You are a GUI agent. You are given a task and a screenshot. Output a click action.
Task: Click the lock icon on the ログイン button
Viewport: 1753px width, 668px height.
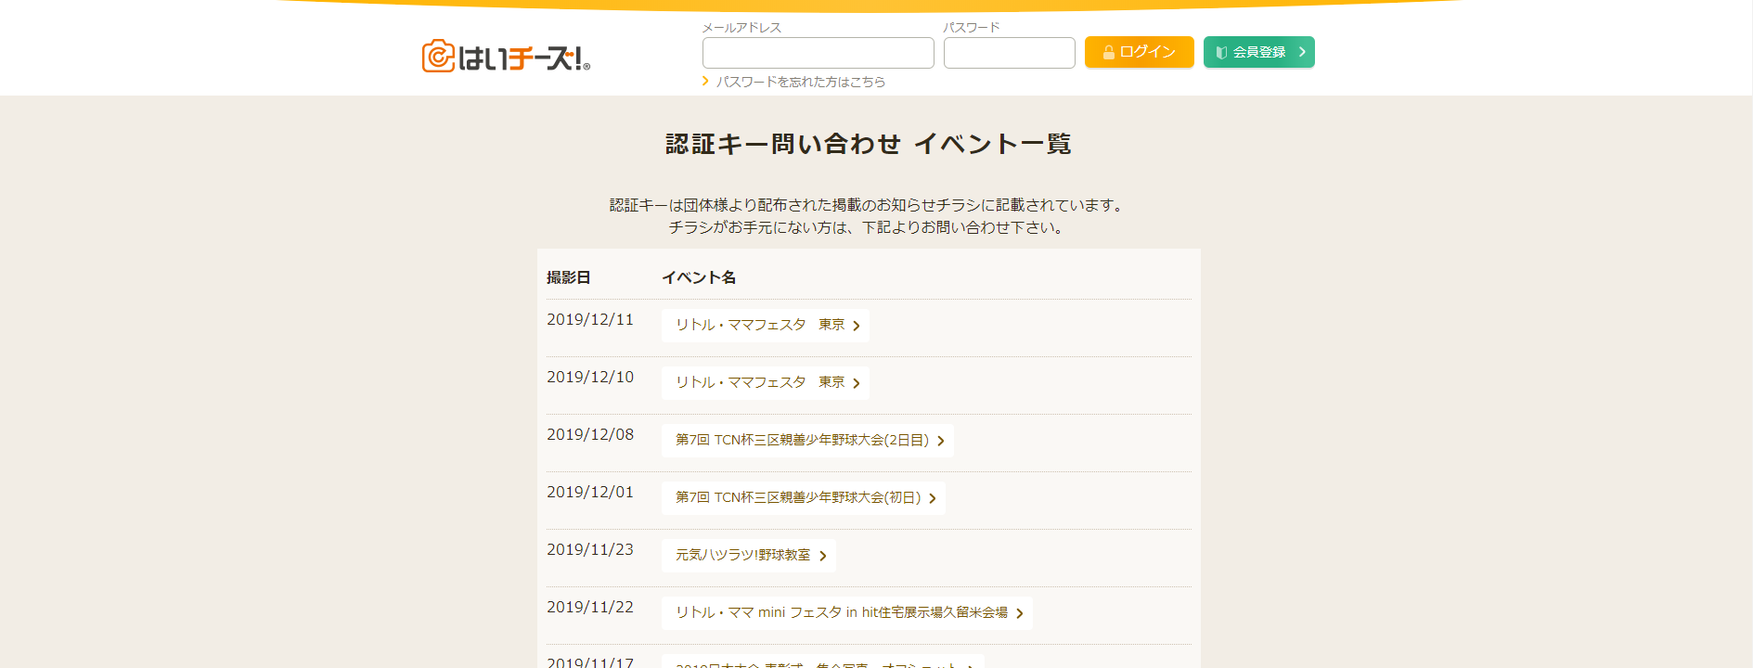1108,53
